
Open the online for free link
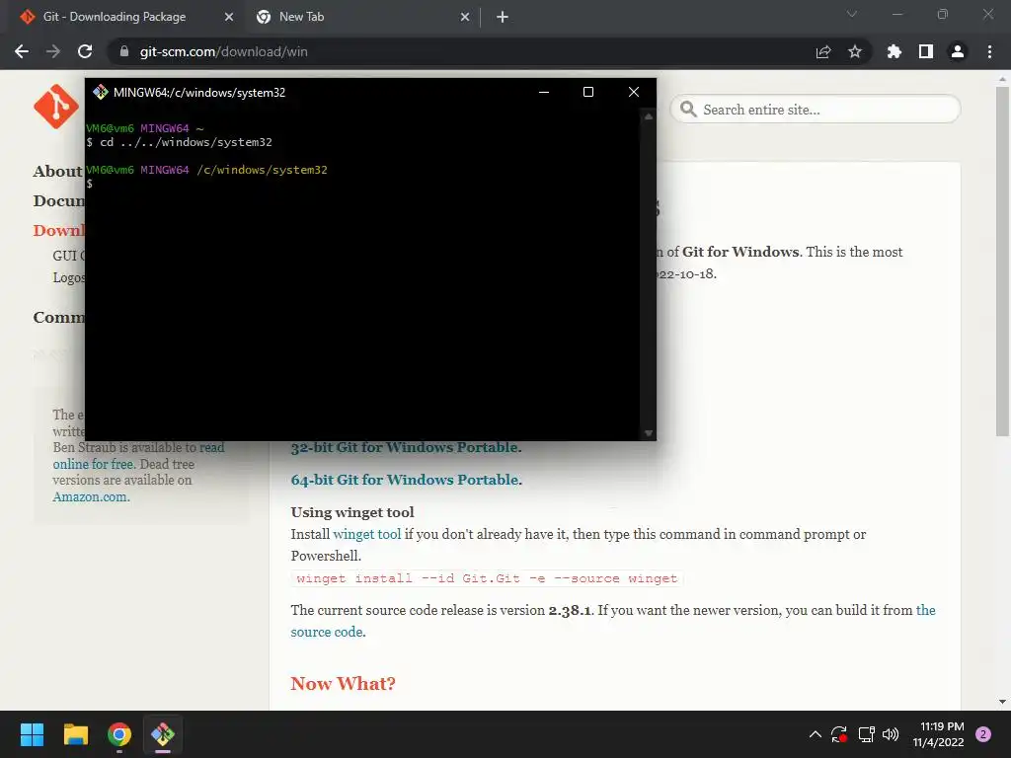(93, 464)
